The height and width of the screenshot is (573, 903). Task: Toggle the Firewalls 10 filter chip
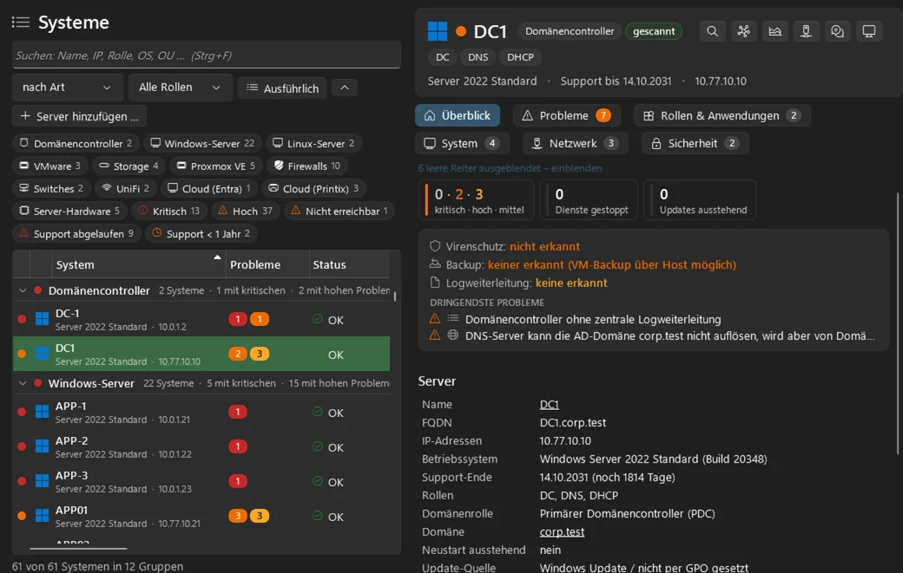307,166
